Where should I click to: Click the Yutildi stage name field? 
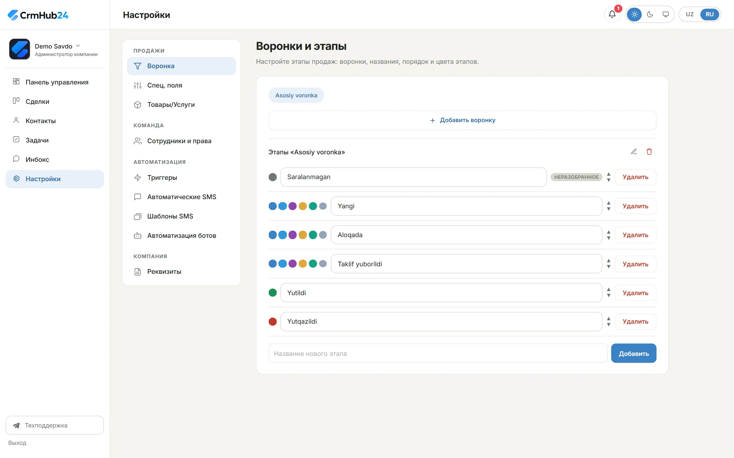[x=441, y=293]
